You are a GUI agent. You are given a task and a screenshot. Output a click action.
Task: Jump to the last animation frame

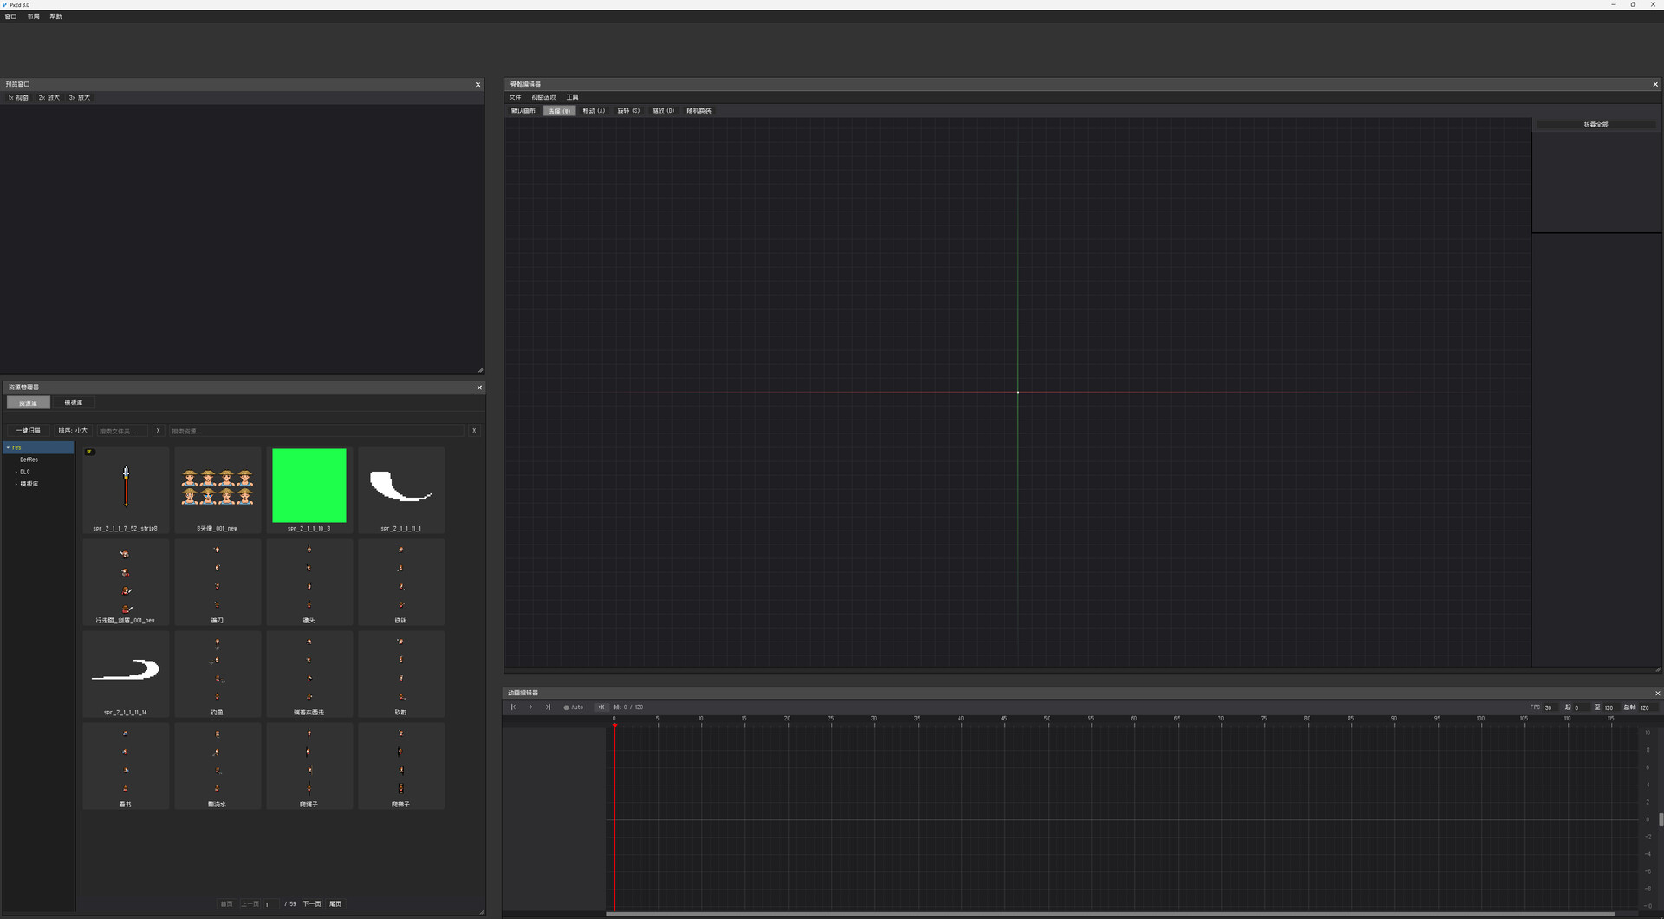click(x=548, y=707)
